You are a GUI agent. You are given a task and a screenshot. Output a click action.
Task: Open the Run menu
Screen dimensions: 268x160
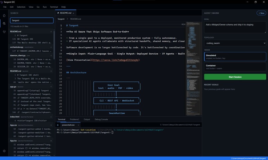pyautogui.click(x=45, y=7)
